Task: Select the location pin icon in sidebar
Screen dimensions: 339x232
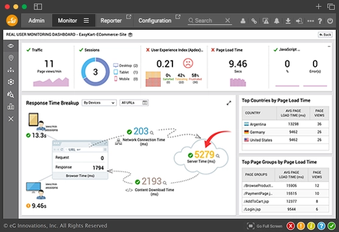Action: [11, 58]
